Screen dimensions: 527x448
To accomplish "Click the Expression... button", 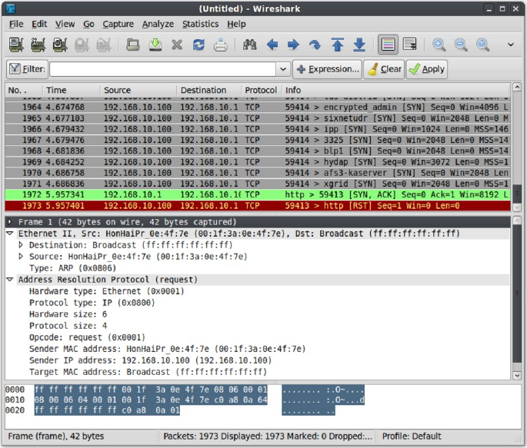I will pyautogui.click(x=328, y=69).
